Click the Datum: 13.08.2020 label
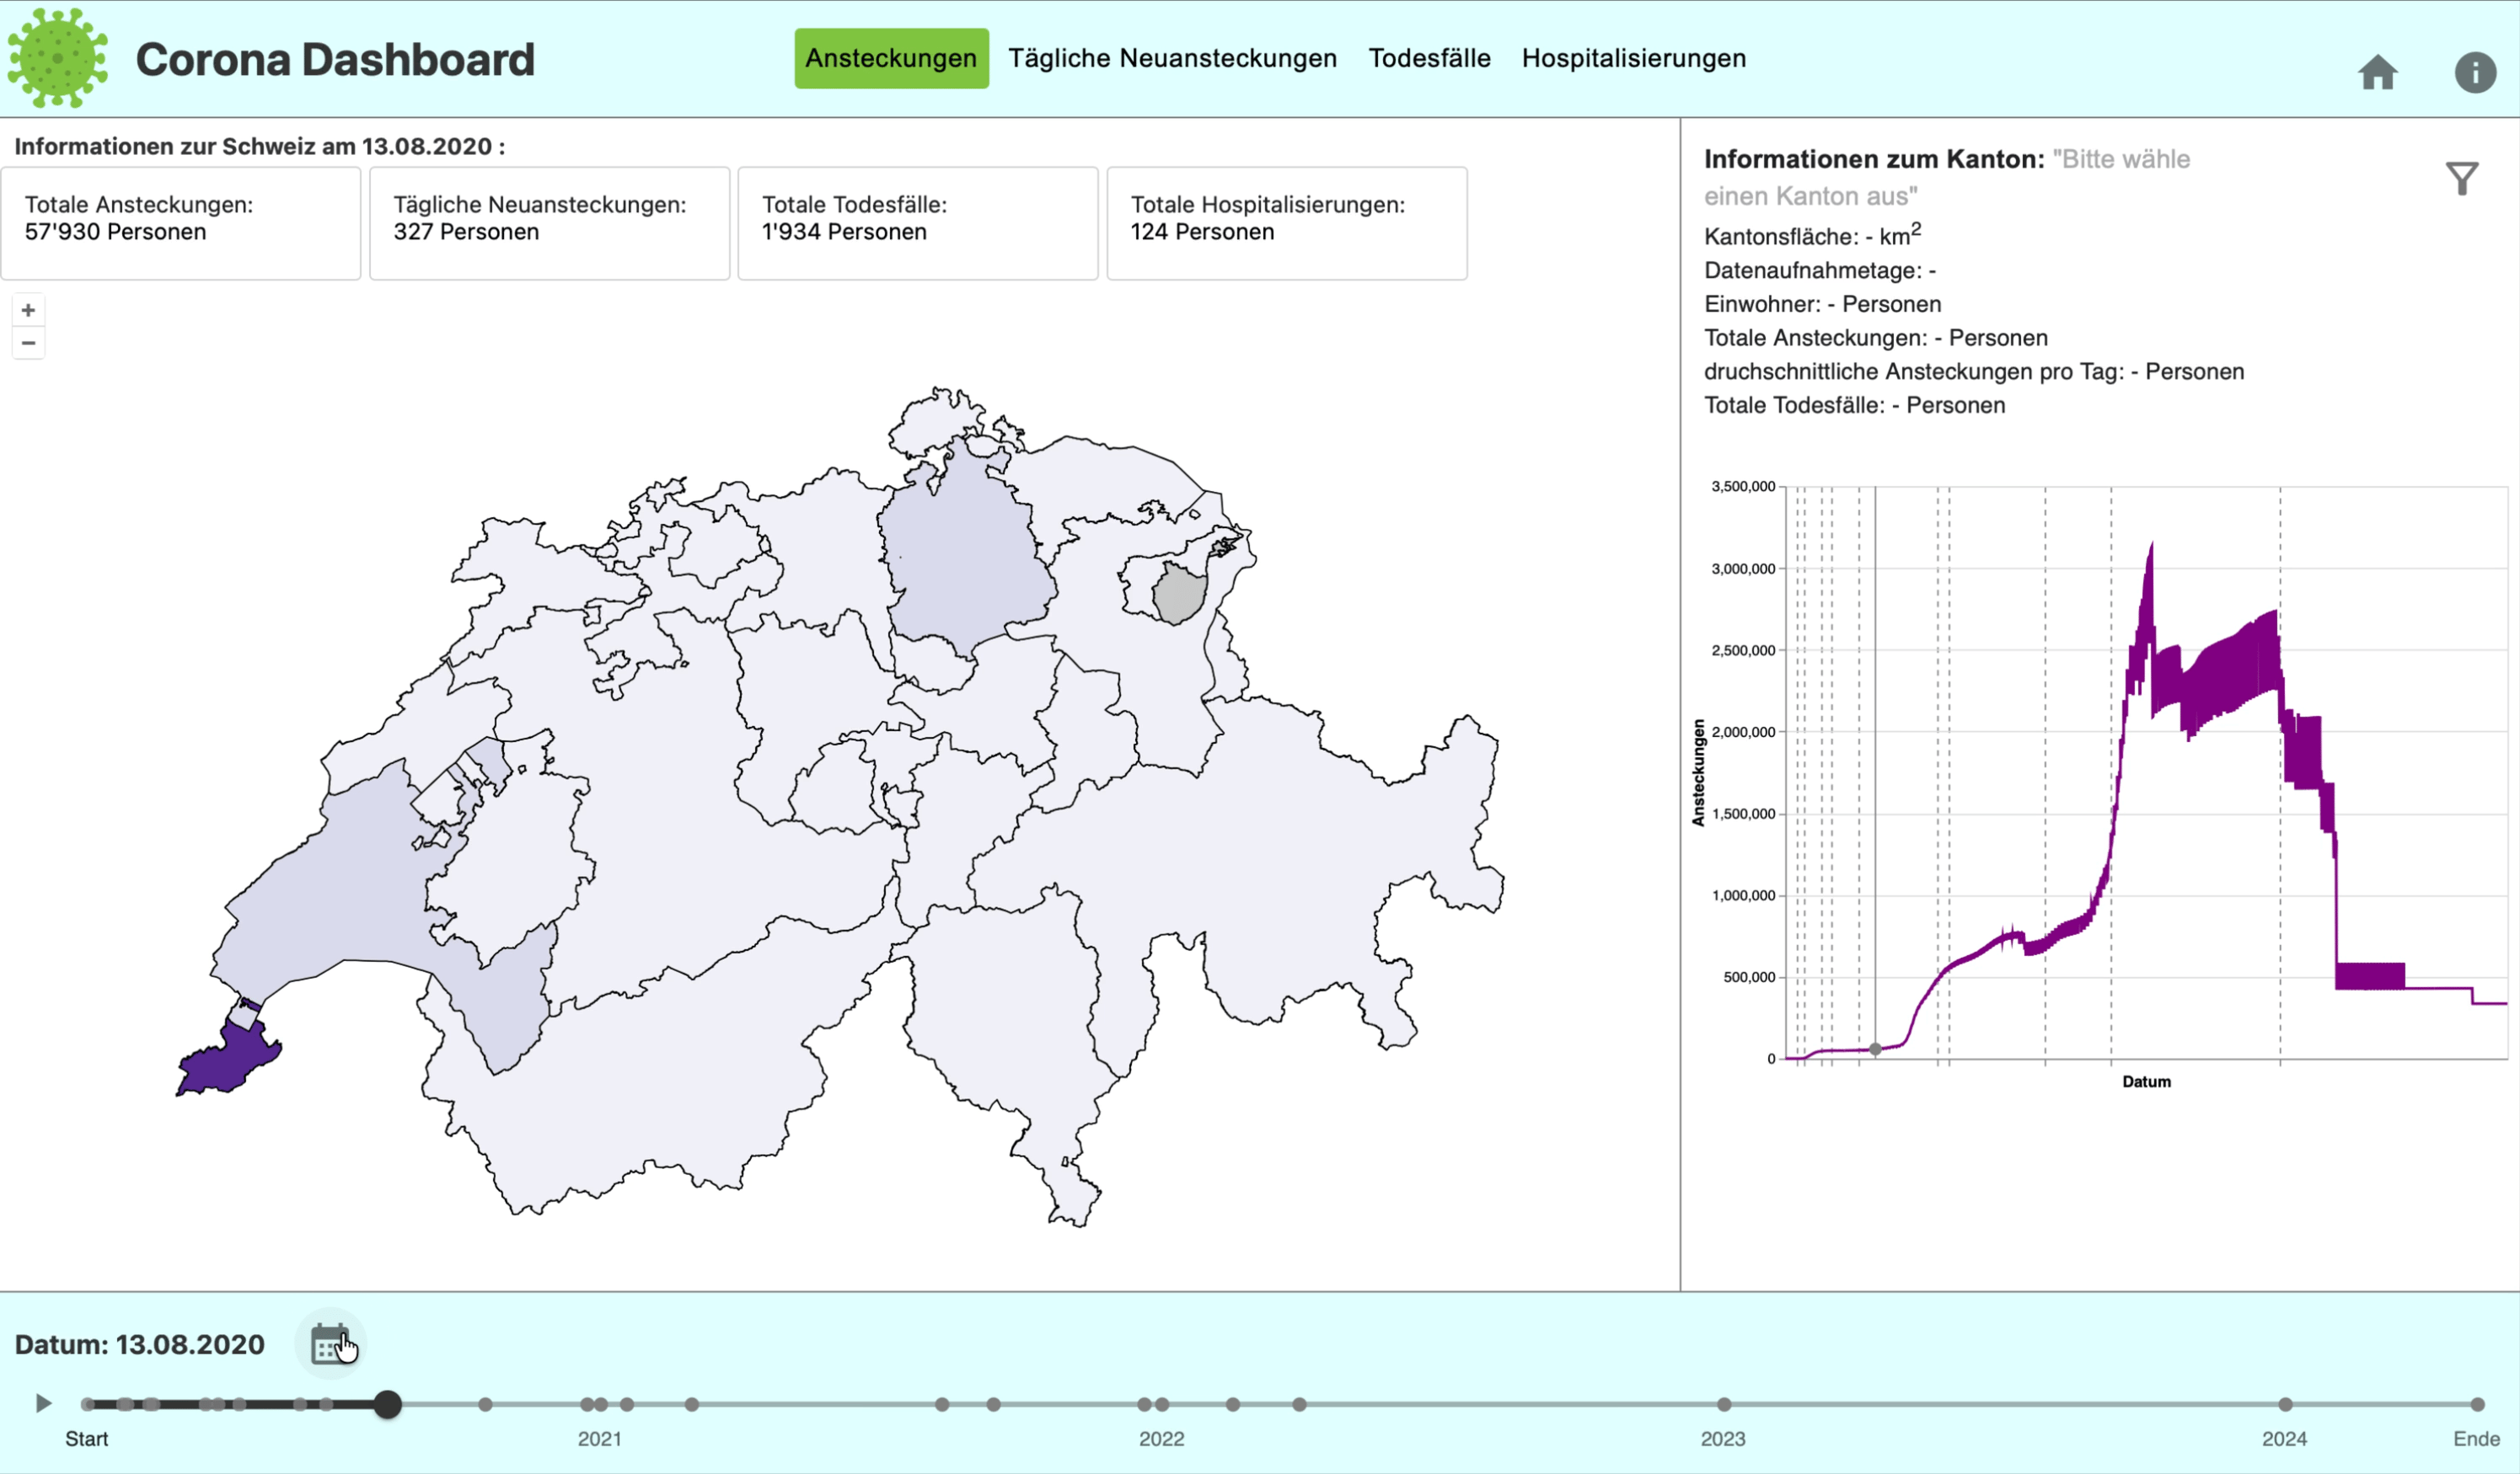Screen dimensions: 2520x1474 point(140,1344)
